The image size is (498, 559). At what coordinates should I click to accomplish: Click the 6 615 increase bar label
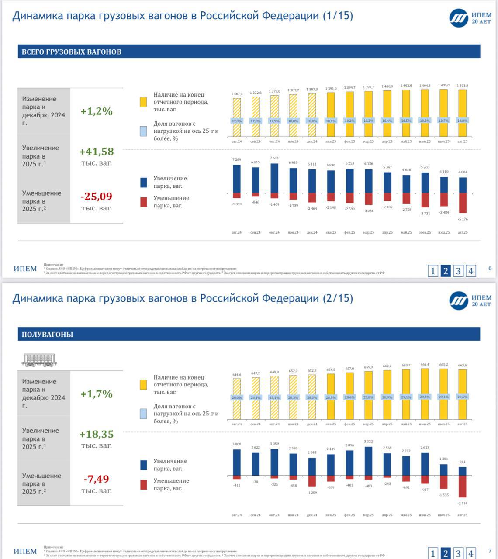tap(256, 162)
